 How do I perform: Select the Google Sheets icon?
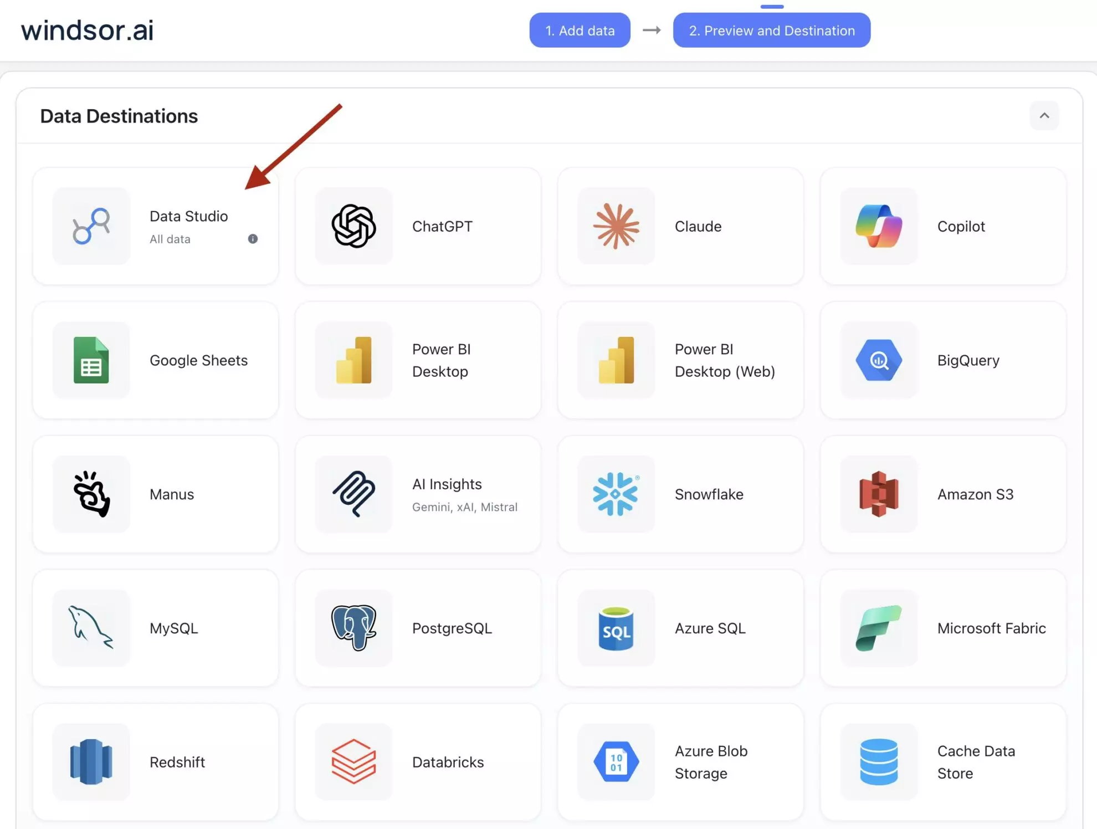pos(91,360)
